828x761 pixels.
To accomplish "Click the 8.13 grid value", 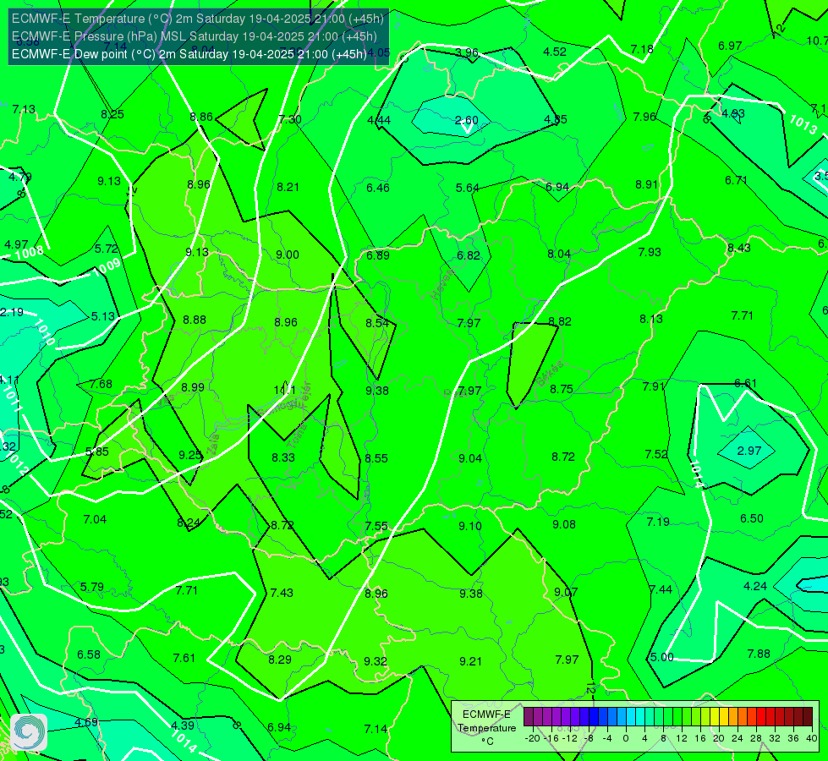I will (x=651, y=319).
